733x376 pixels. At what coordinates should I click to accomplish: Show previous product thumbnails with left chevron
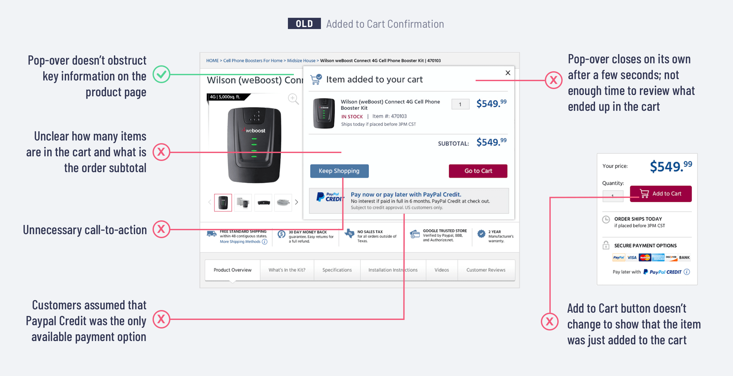click(x=210, y=202)
